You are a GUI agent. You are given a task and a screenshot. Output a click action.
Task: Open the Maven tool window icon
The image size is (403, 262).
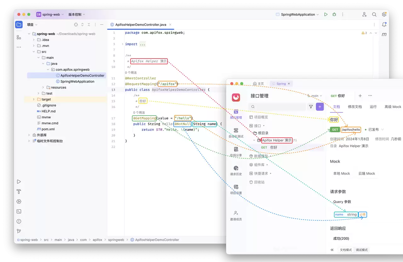click(x=384, y=34)
